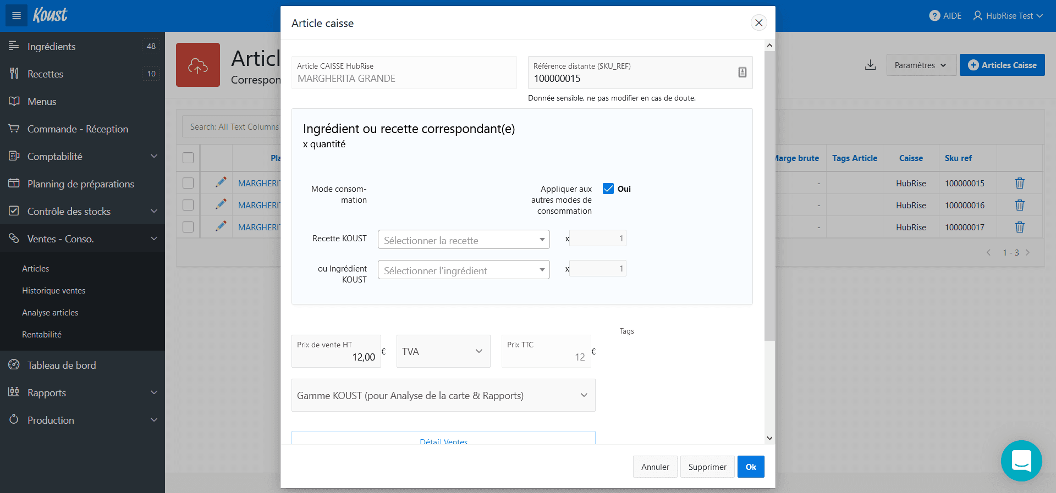This screenshot has height=493, width=1056.
Task: Click the pencil edit icon for SKU 100000015
Action: 221,182
